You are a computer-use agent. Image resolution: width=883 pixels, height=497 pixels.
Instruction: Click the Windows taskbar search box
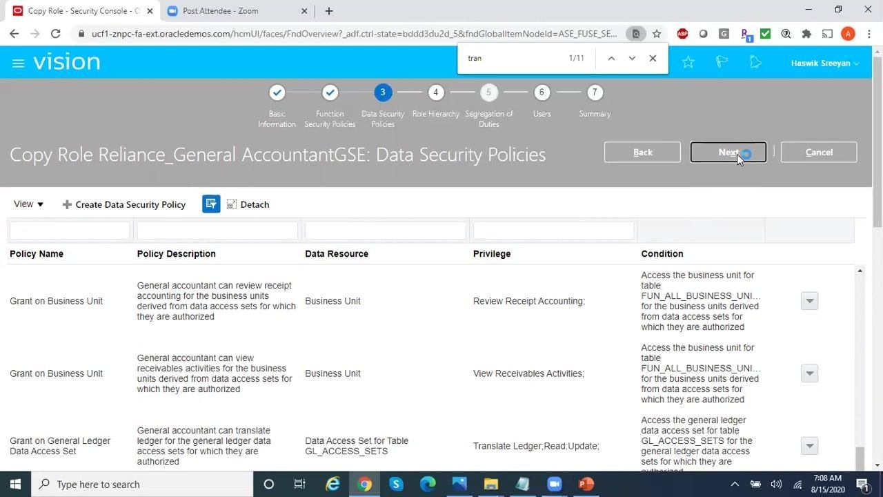click(141, 484)
